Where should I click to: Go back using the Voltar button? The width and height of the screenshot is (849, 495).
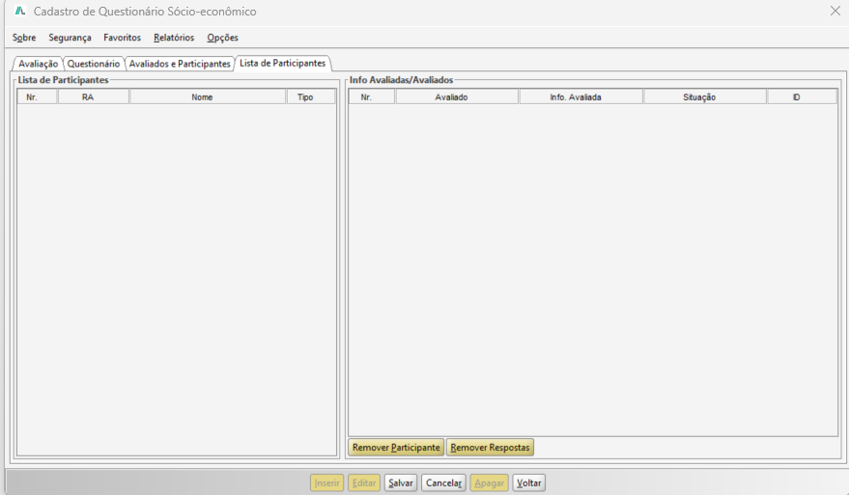pyautogui.click(x=528, y=482)
